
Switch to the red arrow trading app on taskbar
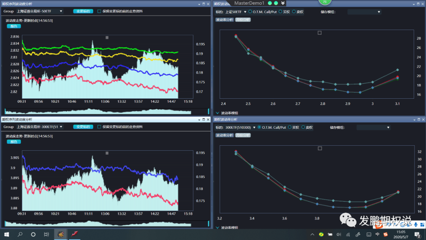(74, 234)
